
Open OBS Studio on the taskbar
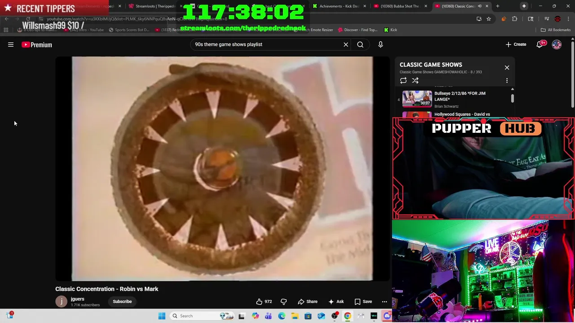[334, 316]
